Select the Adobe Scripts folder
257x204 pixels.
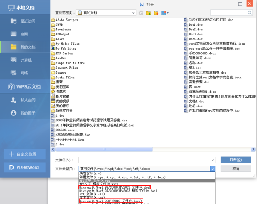pyautogui.click(x=64, y=20)
